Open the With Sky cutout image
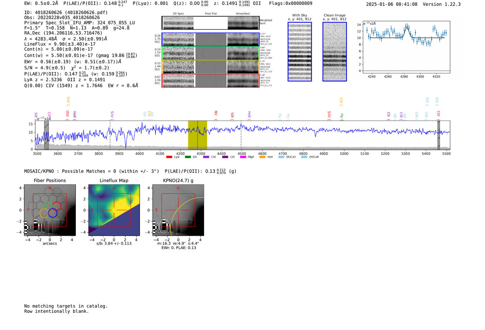485x330 pixels. [300, 52]
